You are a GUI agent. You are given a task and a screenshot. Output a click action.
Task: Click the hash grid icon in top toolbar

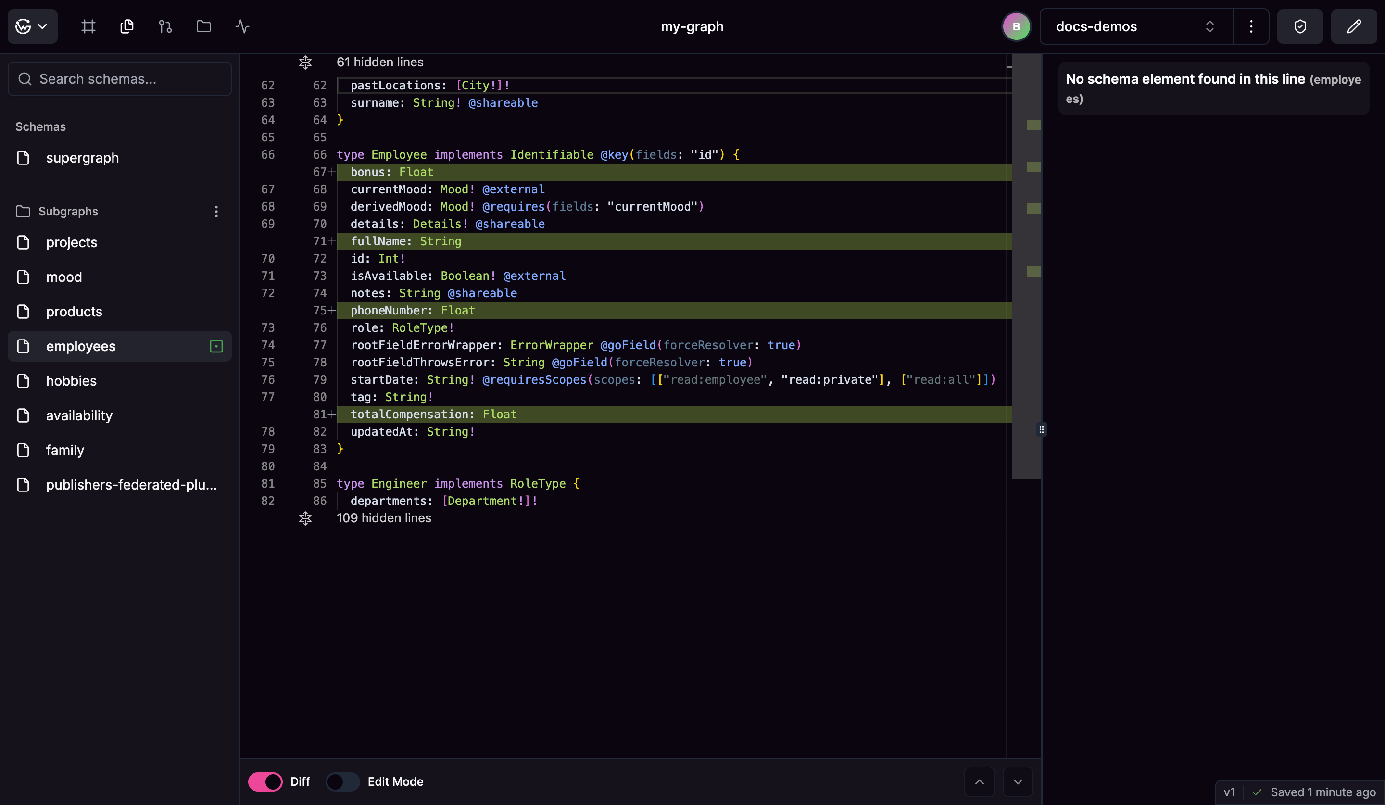[x=88, y=26]
